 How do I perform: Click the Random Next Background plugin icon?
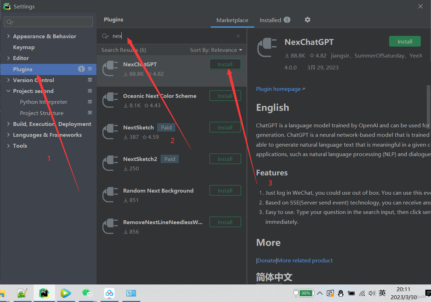pyautogui.click(x=110, y=195)
